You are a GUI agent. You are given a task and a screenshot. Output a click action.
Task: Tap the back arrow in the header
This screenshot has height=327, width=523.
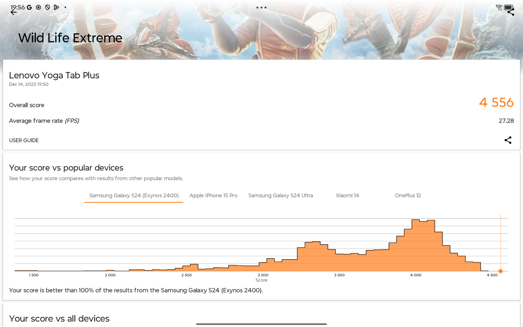pyautogui.click(x=13, y=12)
